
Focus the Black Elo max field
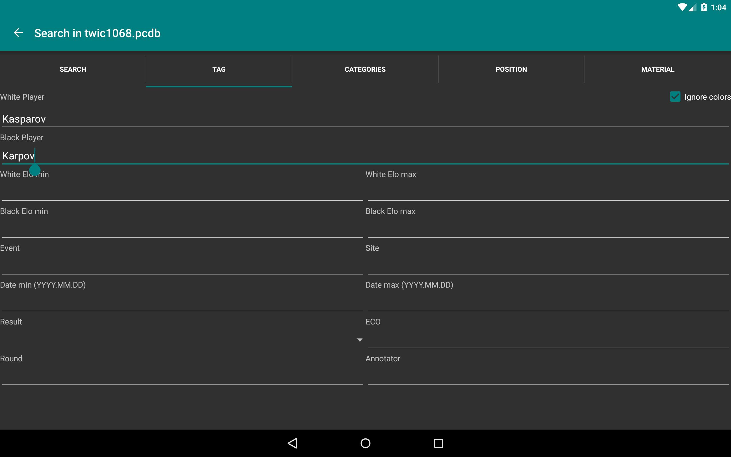[x=548, y=229]
